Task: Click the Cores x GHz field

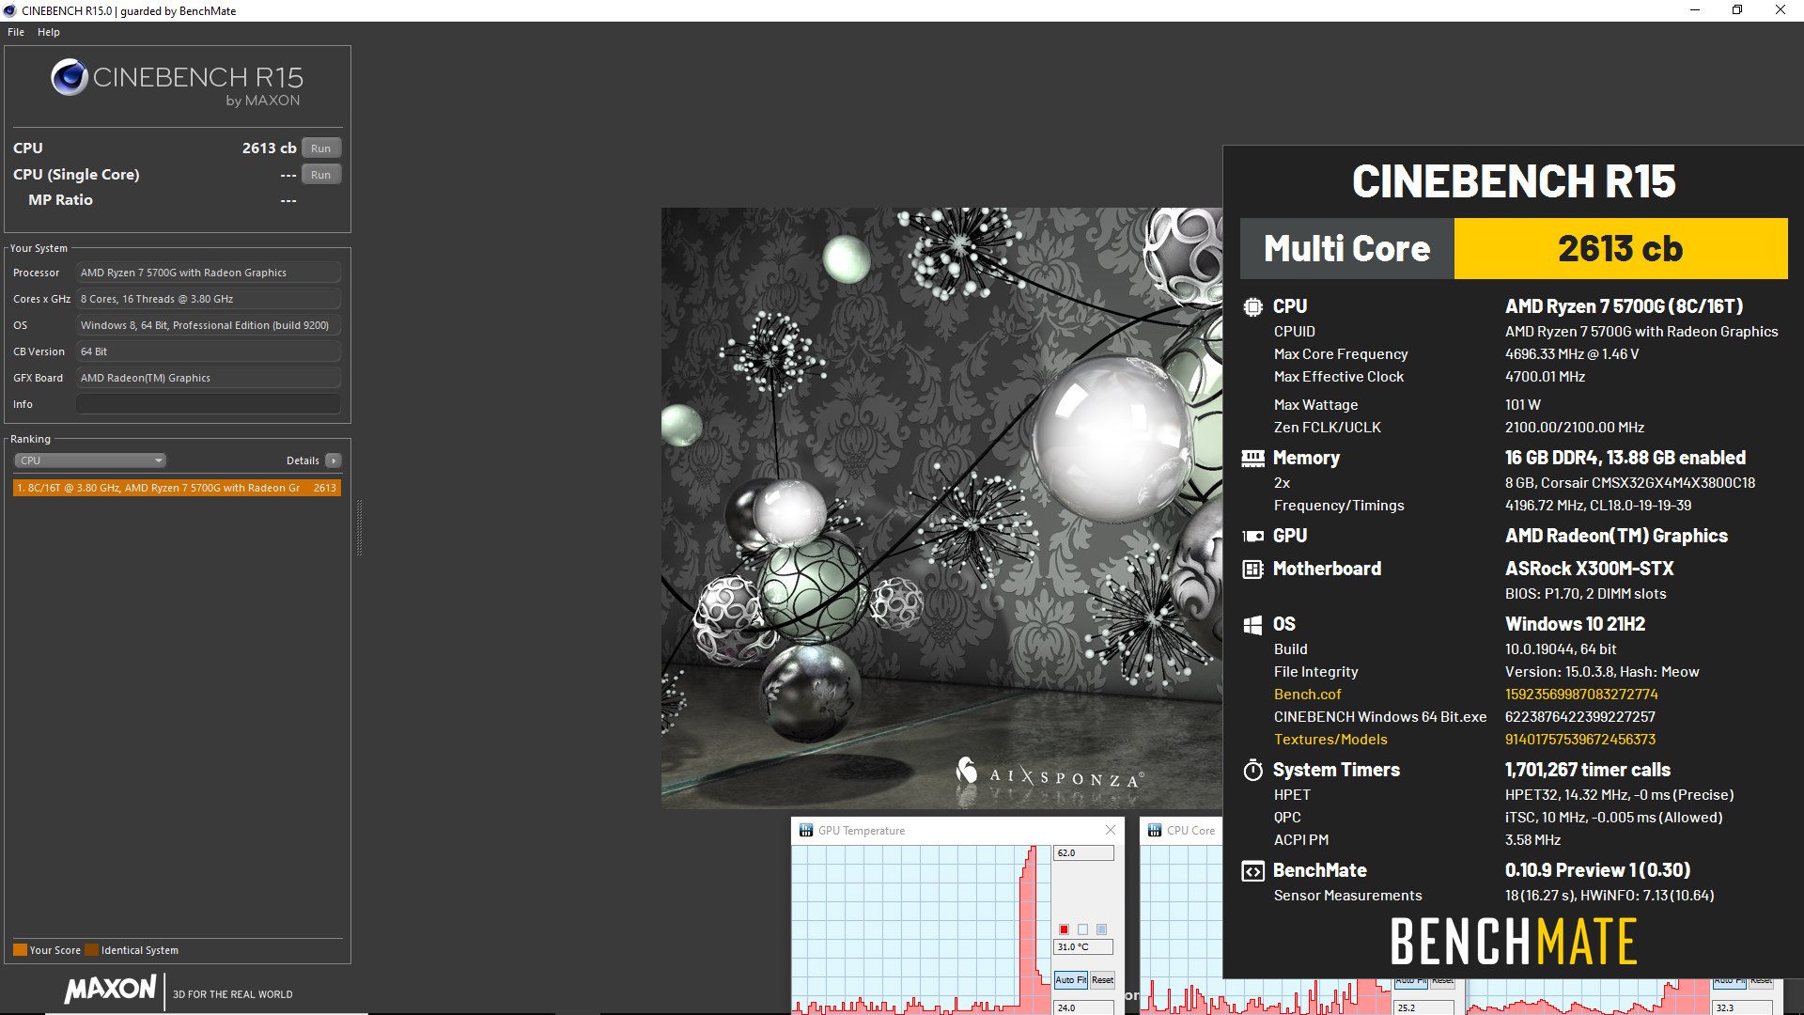Action: click(208, 299)
